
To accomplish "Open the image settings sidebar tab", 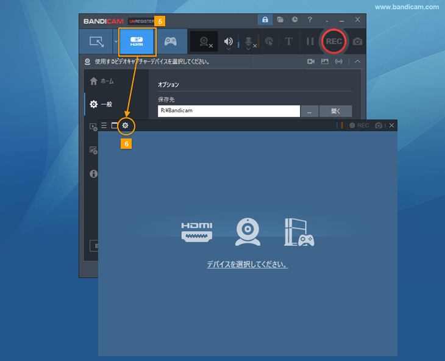I will (x=93, y=150).
